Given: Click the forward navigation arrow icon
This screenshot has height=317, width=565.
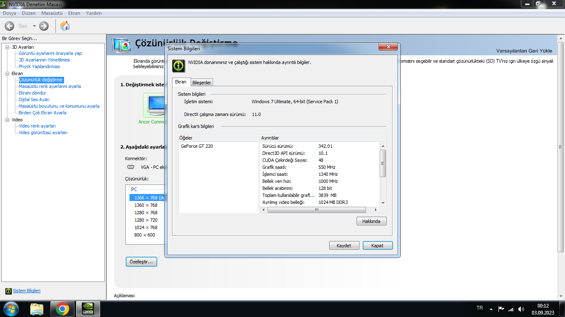Looking at the screenshot, I should 44,26.
